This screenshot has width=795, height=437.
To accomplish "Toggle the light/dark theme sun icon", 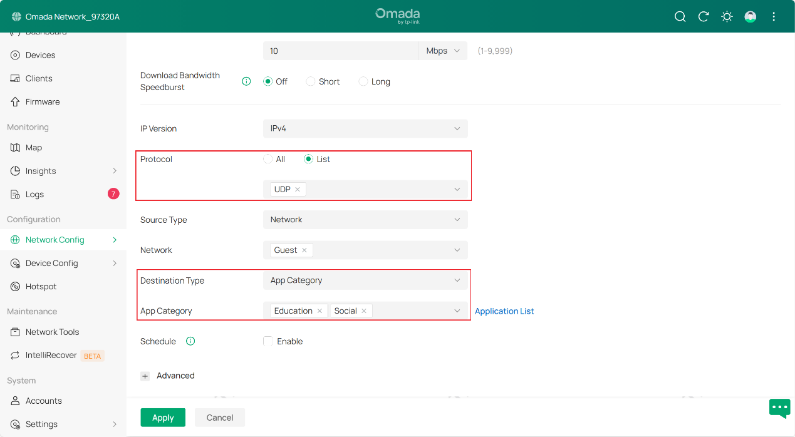I will tap(727, 17).
